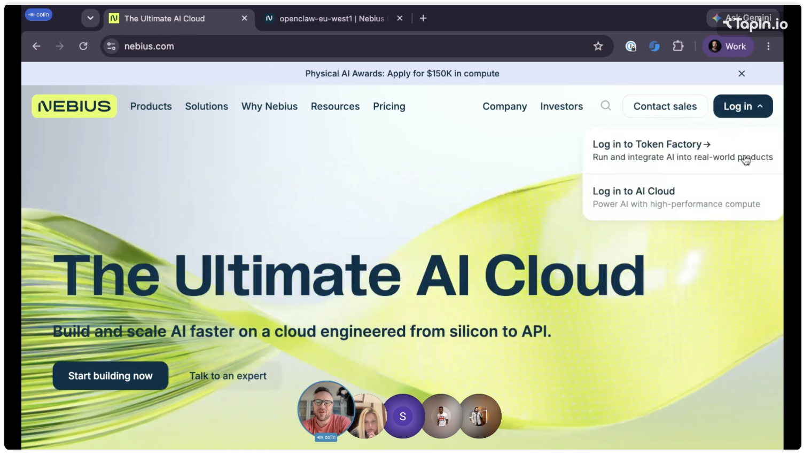Viewport: 811px width, 456px height.
Task: Open the Resources menu
Action: click(x=336, y=106)
